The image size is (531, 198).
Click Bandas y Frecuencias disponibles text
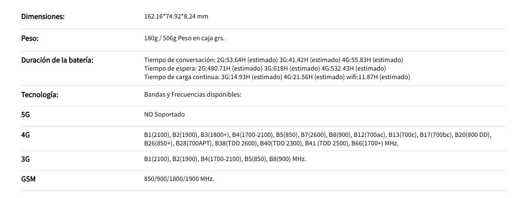192,94
